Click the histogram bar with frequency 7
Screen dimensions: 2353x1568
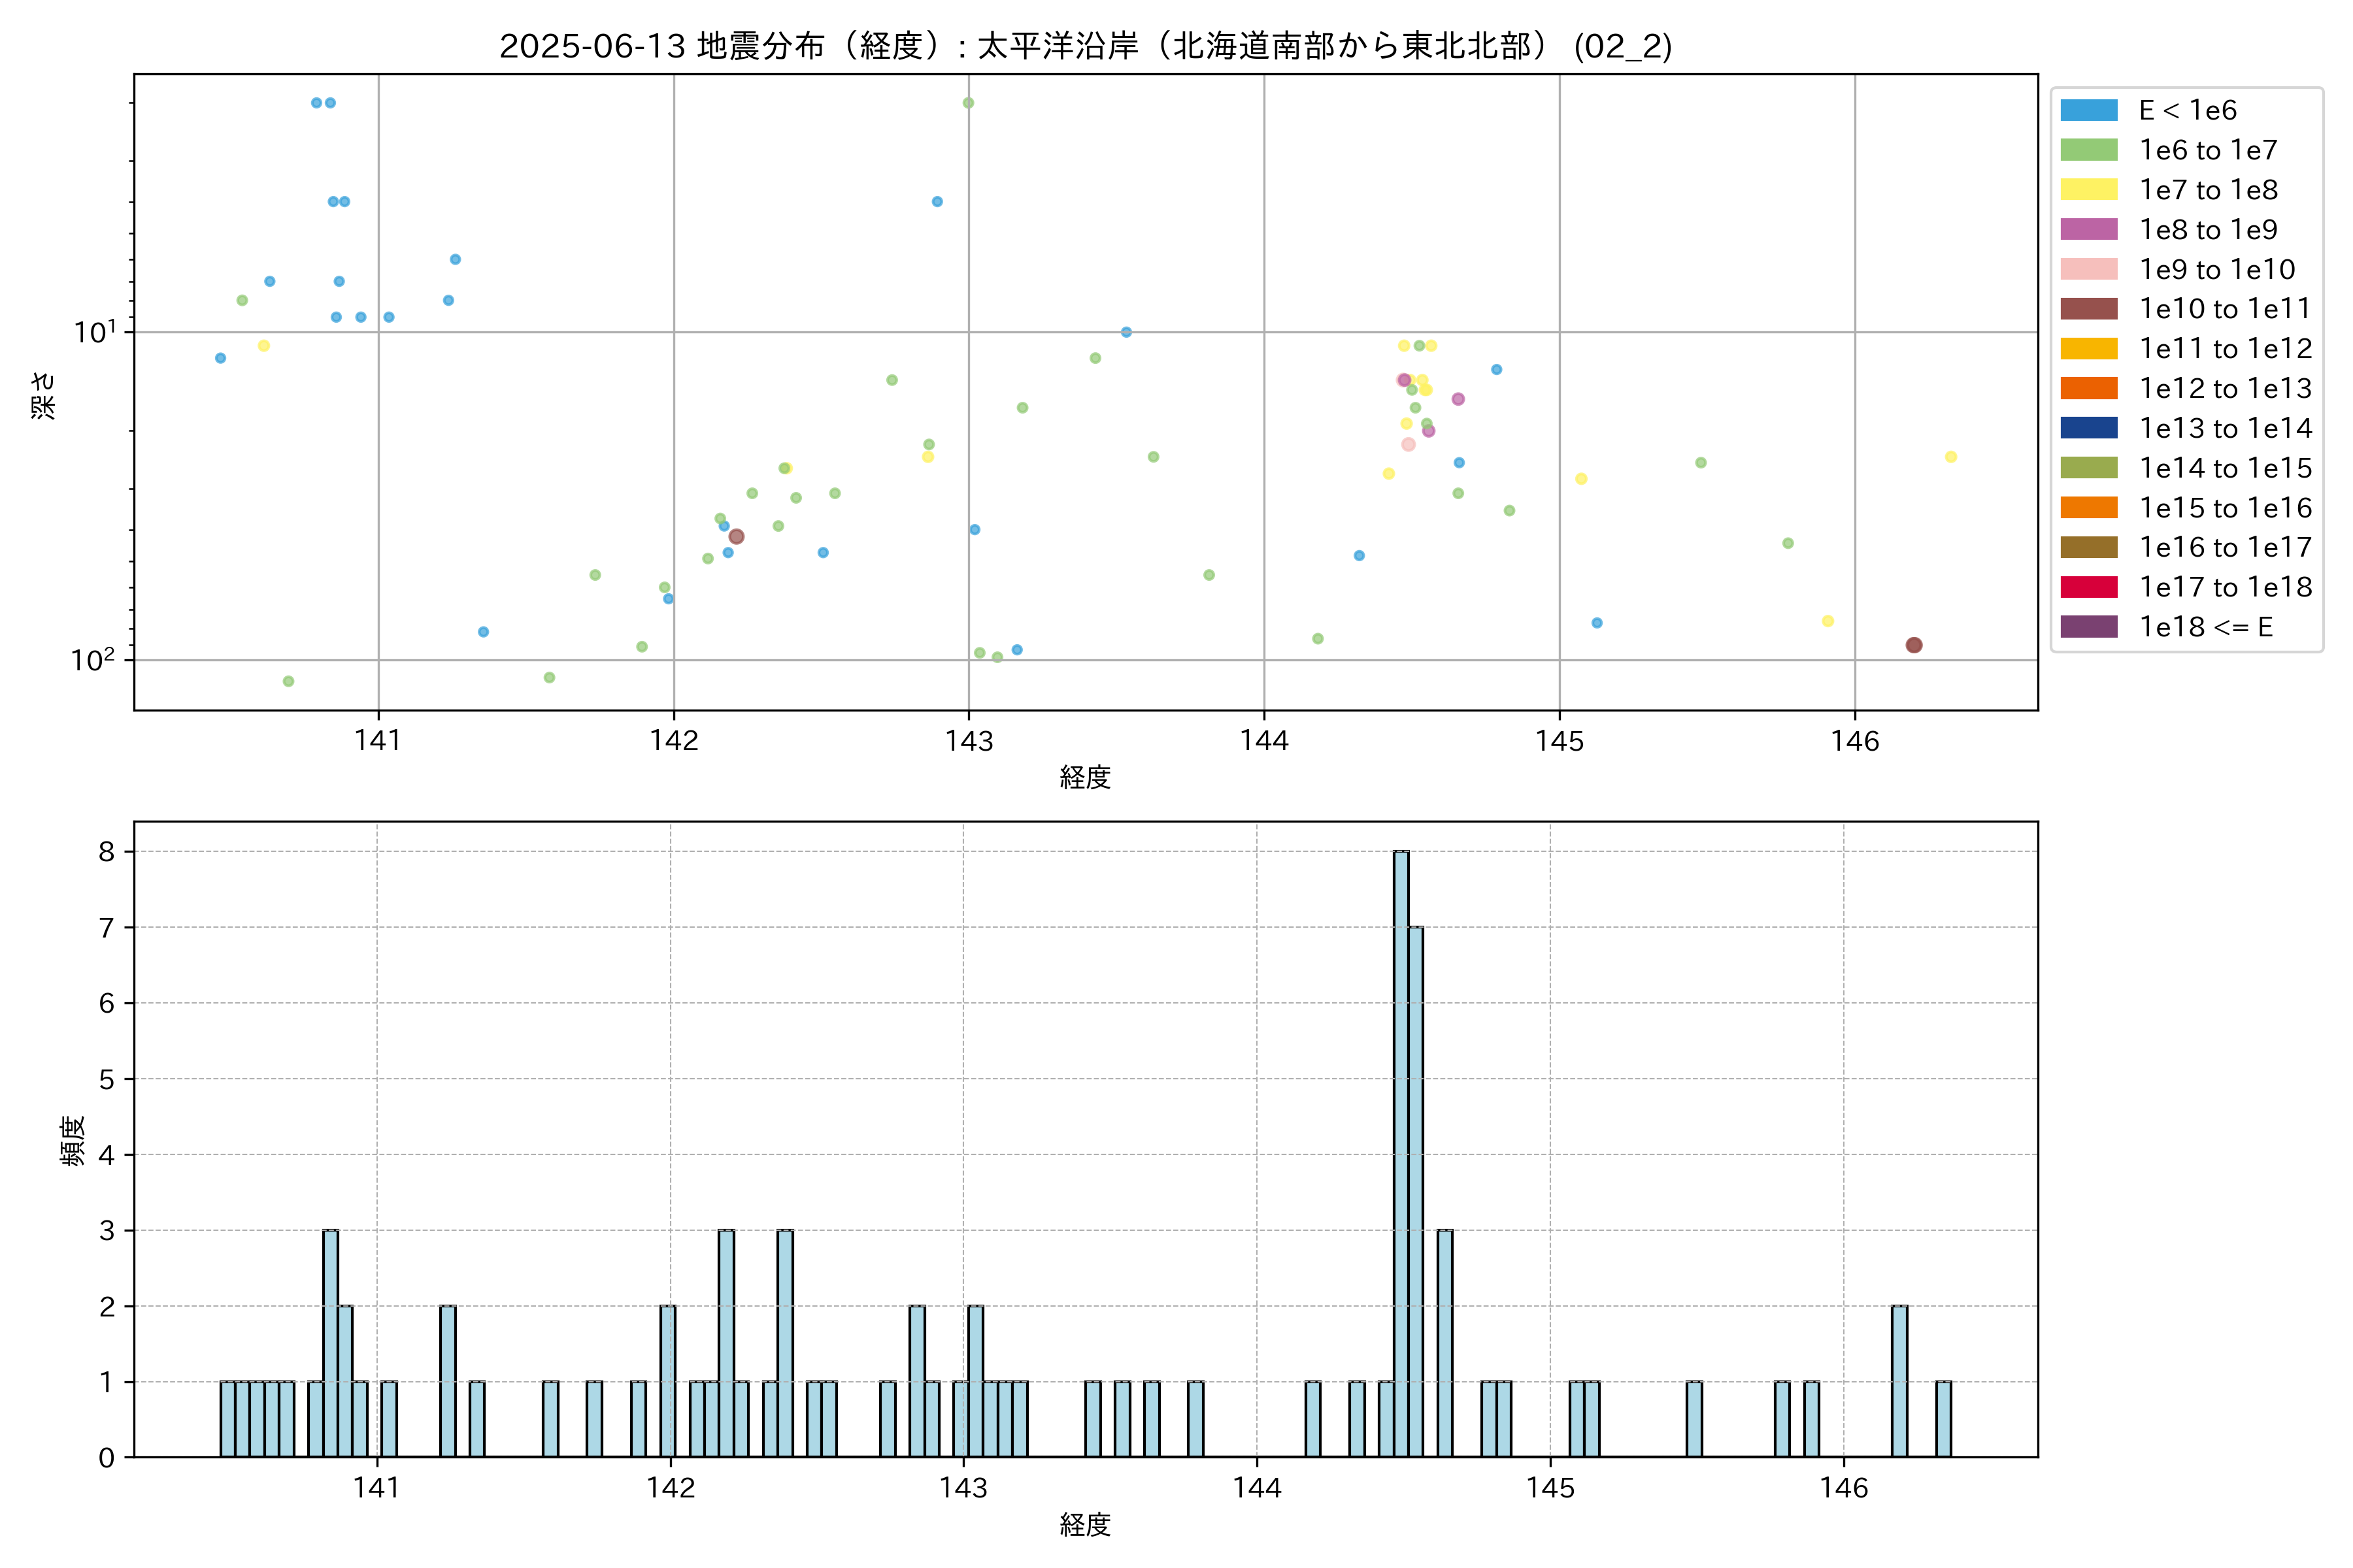[x=1416, y=1192]
